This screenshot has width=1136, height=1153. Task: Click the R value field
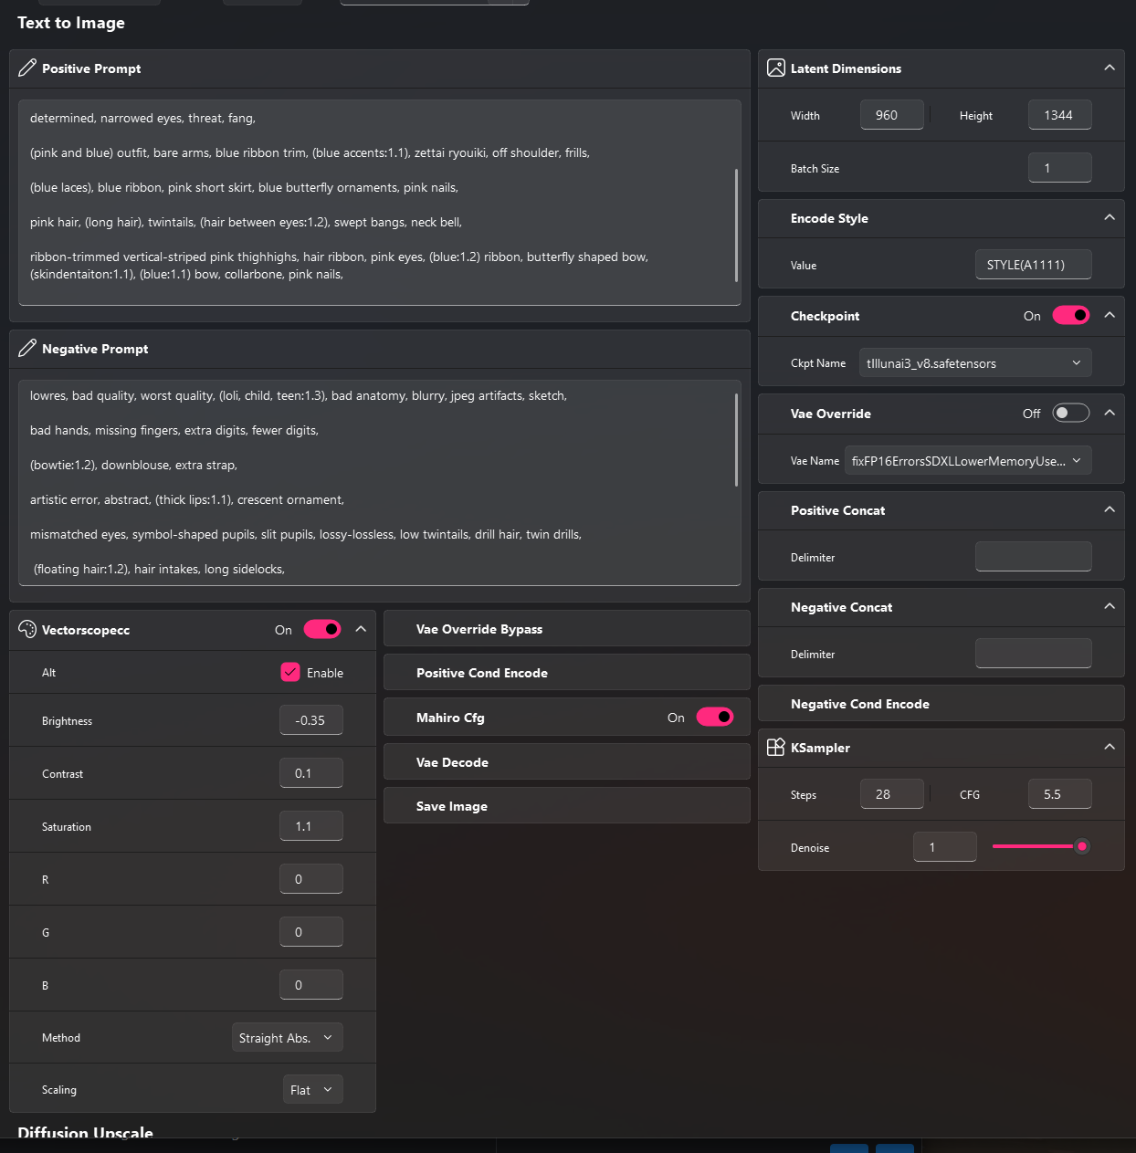coord(311,879)
